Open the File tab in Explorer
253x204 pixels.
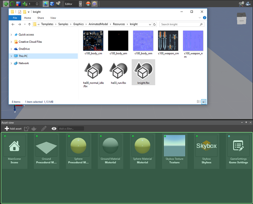click(15, 18)
